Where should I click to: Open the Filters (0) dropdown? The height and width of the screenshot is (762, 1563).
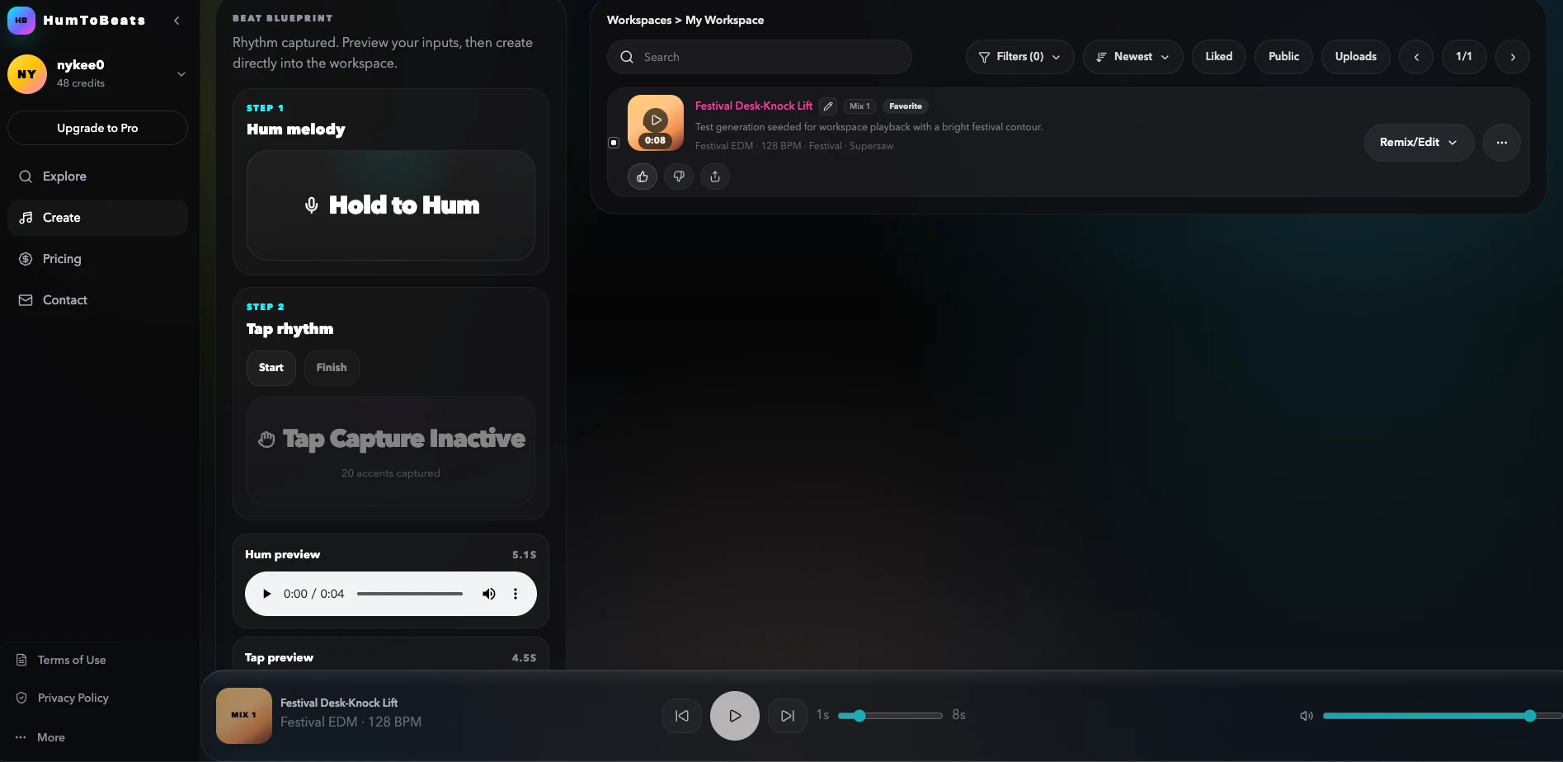pos(1019,57)
